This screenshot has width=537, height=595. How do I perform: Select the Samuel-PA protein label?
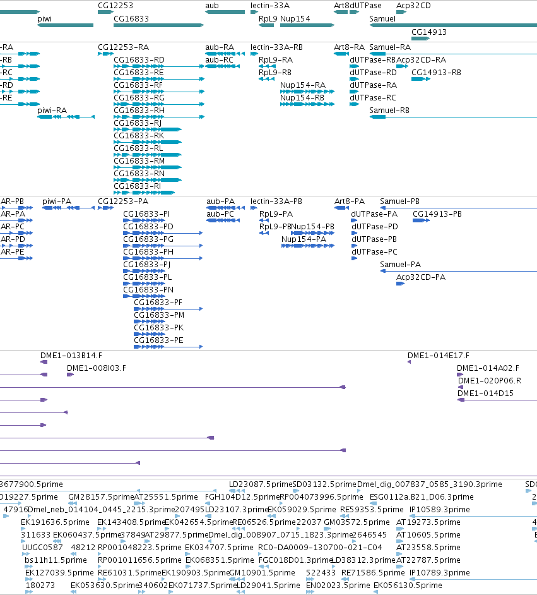click(x=401, y=264)
